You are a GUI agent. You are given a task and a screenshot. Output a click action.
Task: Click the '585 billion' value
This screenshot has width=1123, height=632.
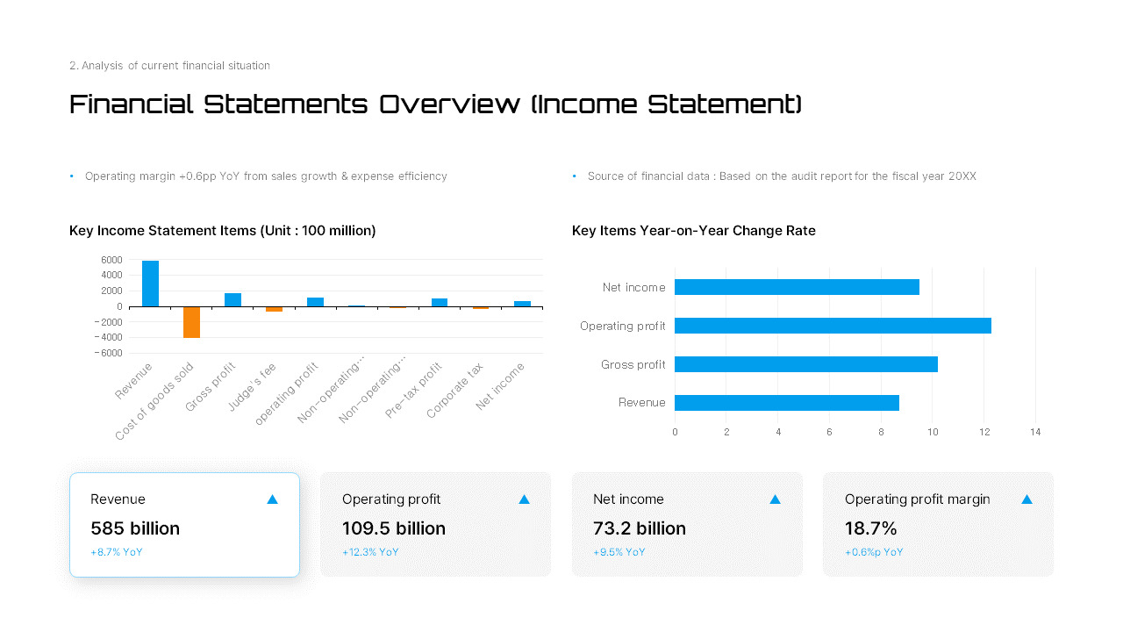pyautogui.click(x=135, y=528)
